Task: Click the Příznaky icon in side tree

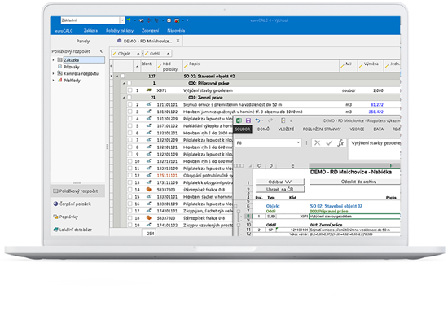Action: point(59,67)
